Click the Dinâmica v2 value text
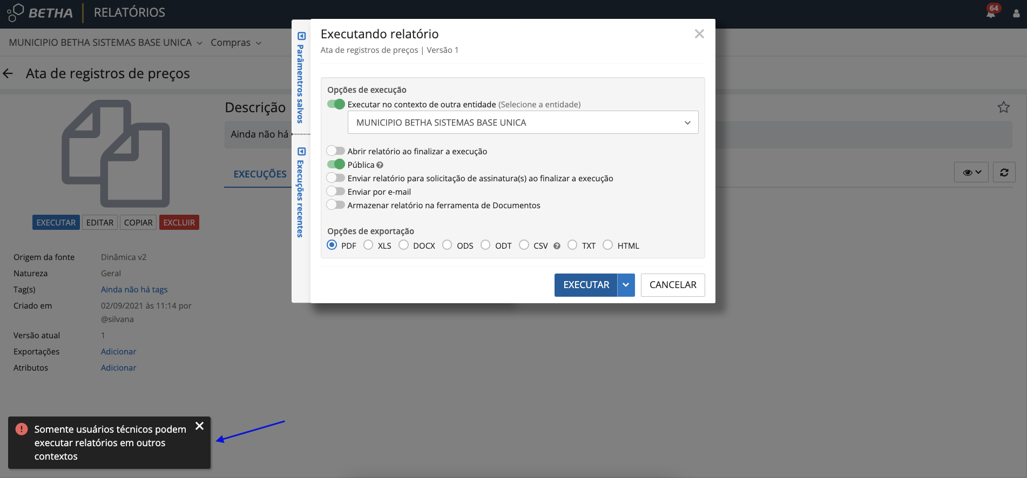 124,257
